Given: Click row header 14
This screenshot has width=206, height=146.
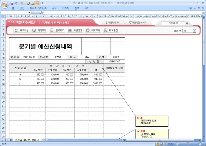Looking at the screenshot, I should 3,76.
